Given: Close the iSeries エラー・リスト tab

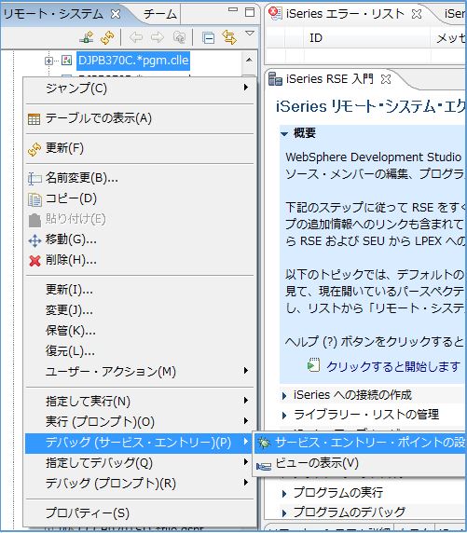Looking at the screenshot, I should tap(417, 14).
